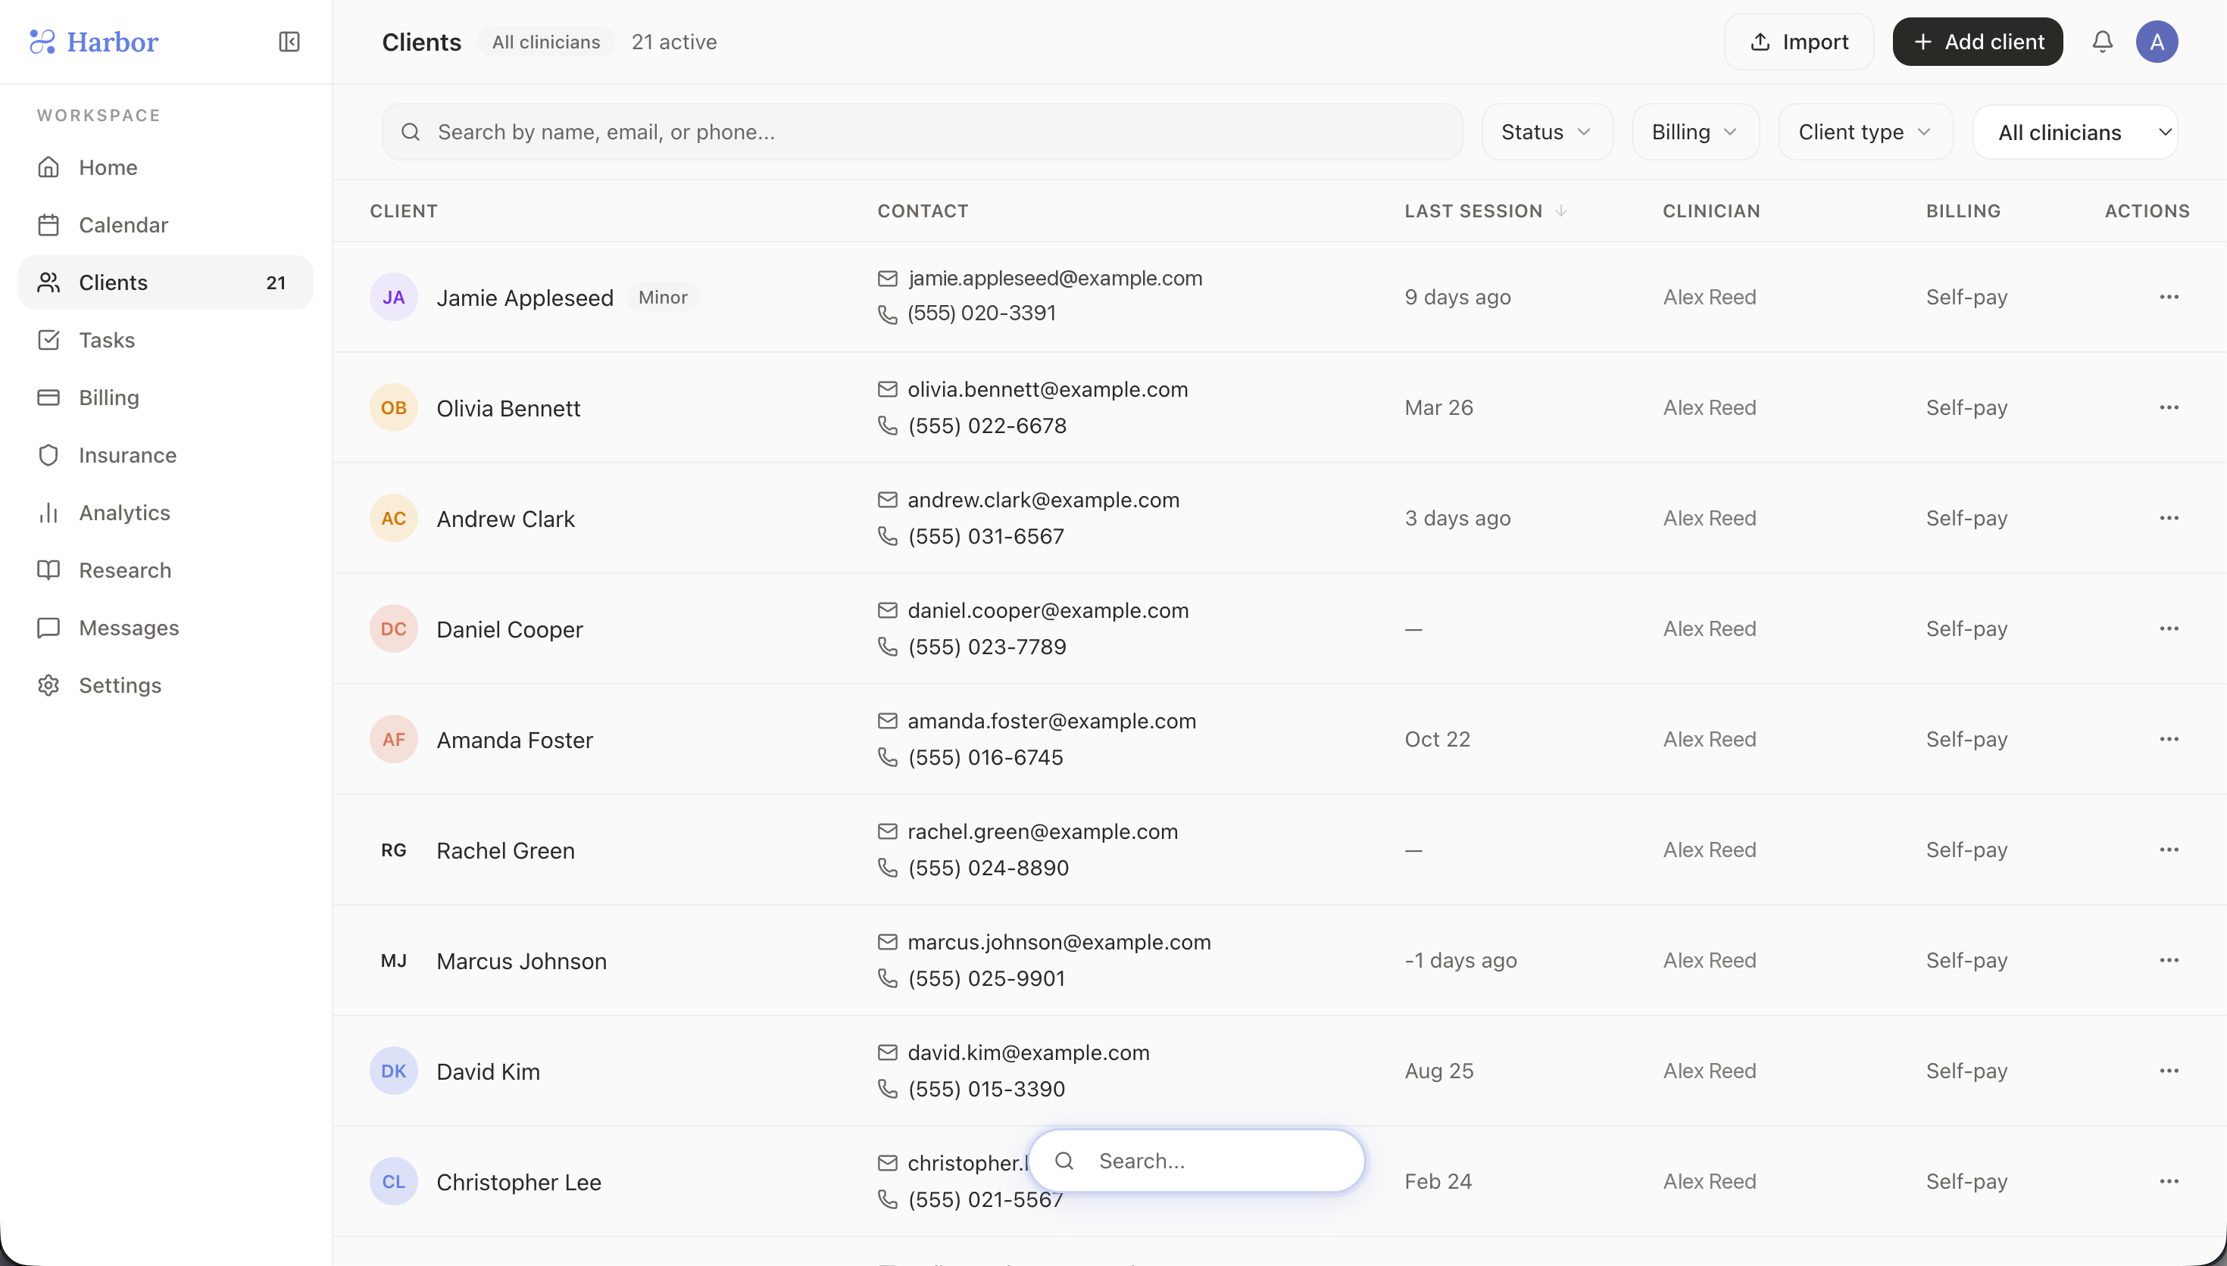
Task: Click magnifier icon in the main search bar
Action: (411, 133)
